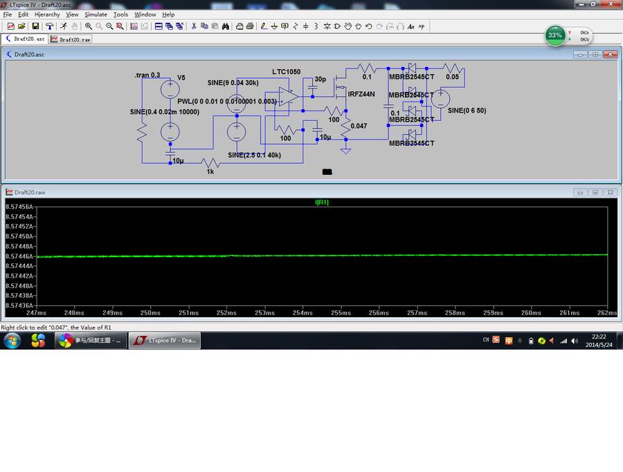This screenshot has width=623, height=472.
Task: Open the File menu
Action: click(8, 15)
